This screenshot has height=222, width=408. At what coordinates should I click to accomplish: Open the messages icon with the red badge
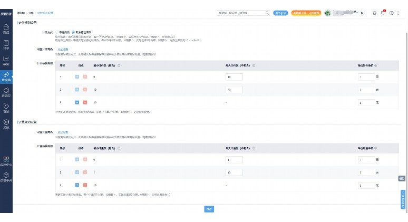[x=383, y=13]
